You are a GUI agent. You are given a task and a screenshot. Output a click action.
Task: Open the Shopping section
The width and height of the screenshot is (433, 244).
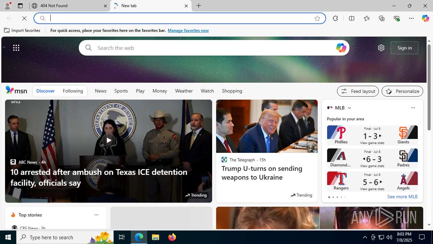point(232,91)
